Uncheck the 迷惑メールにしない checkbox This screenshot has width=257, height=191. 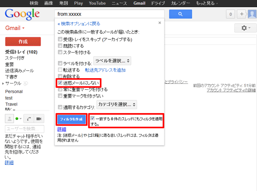point(60,83)
